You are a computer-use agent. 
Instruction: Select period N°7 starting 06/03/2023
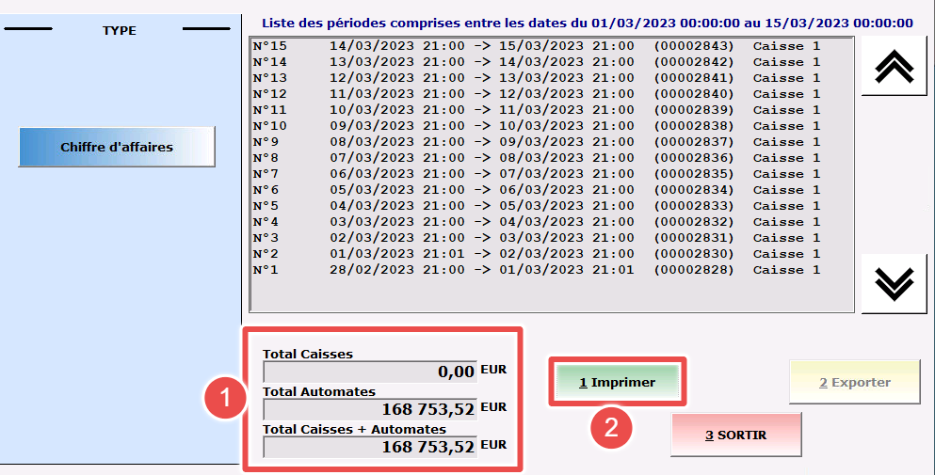point(537,174)
